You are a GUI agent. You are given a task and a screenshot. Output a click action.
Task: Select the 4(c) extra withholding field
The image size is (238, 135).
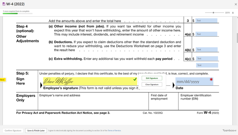(207, 59)
